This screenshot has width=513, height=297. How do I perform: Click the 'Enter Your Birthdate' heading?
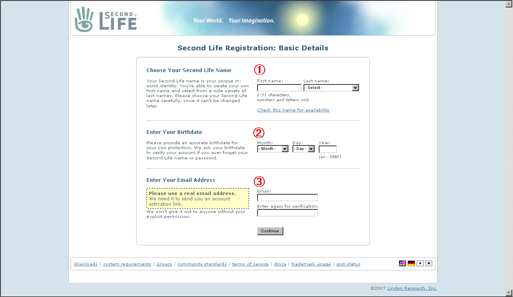(x=174, y=132)
